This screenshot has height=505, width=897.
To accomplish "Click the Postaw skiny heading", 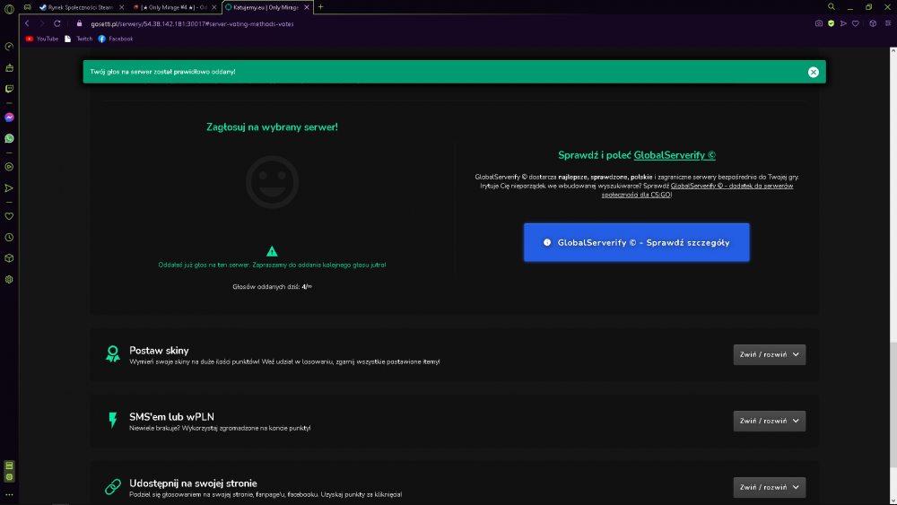I will [x=159, y=351].
